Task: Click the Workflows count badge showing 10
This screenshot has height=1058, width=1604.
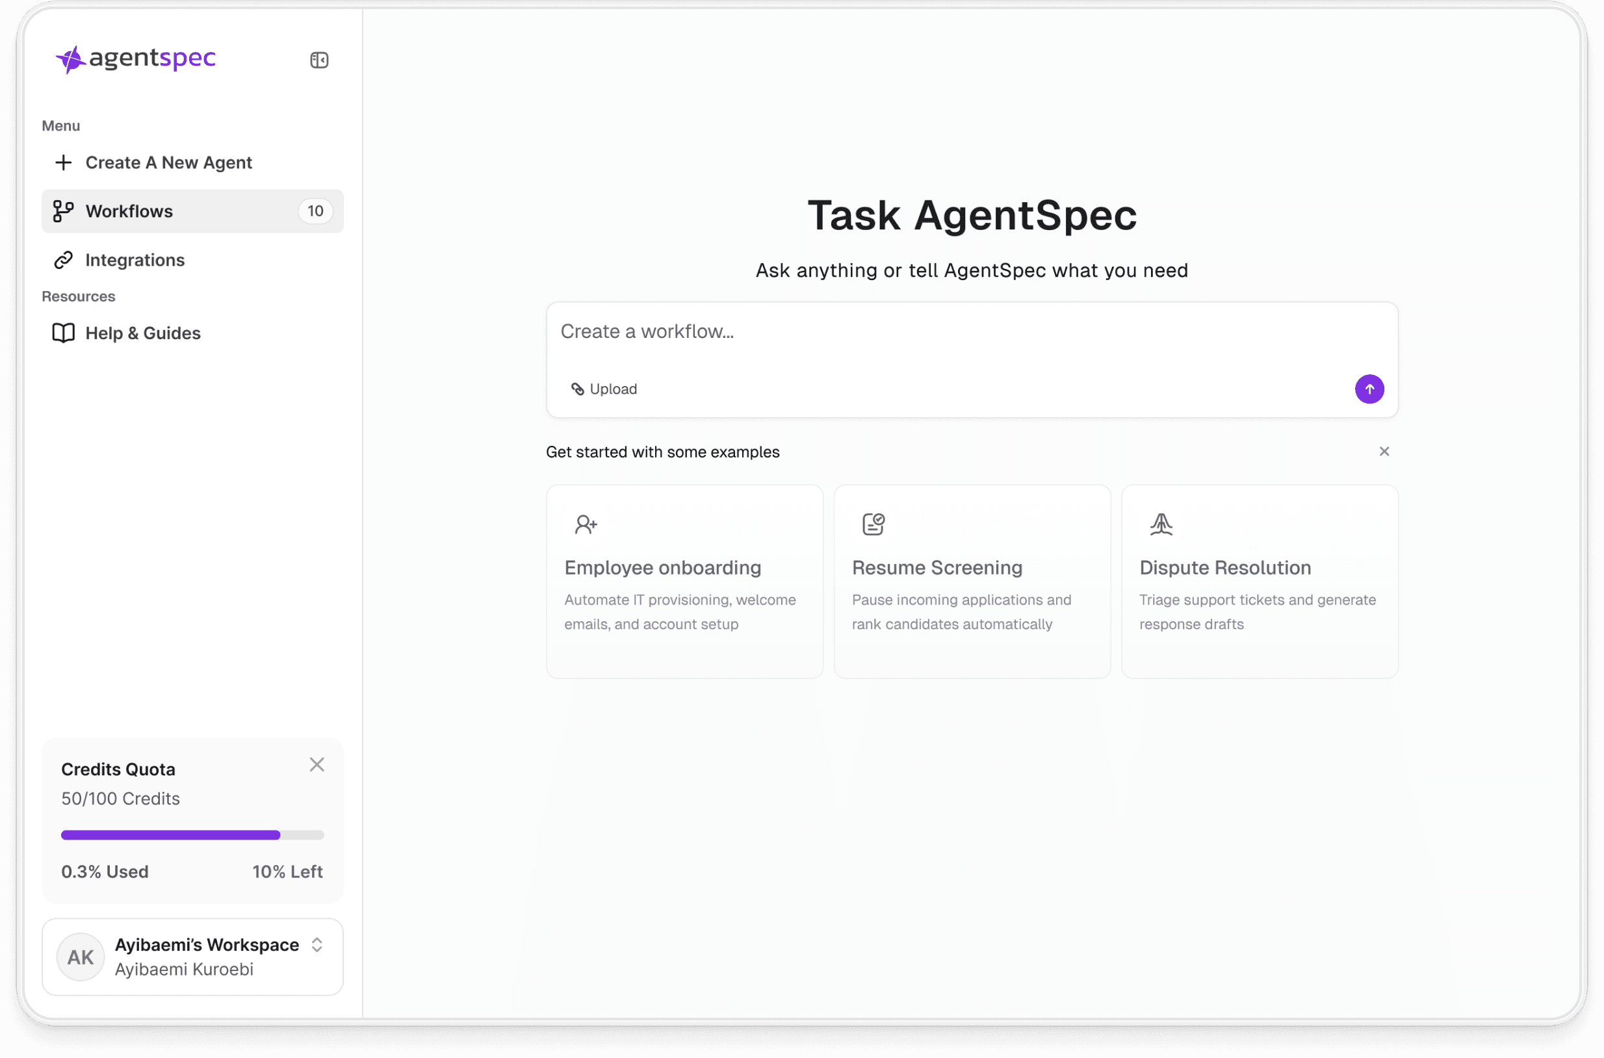Action: pyautogui.click(x=315, y=211)
